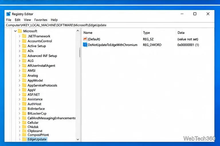The image size is (220, 146).
Task: Expand the ADs key
Action: [x=19, y=51]
